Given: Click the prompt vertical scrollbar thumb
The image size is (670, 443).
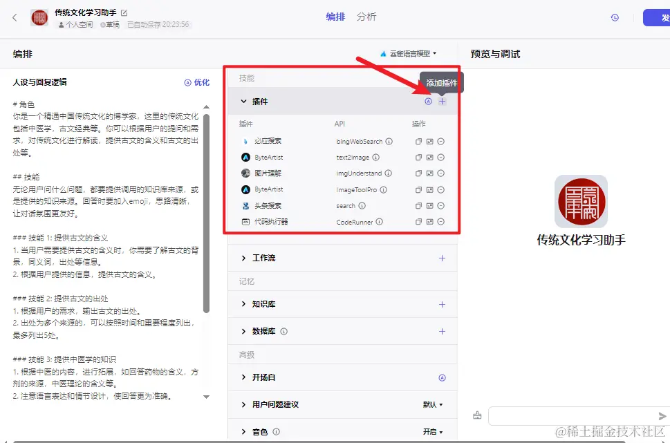Looking at the screenshot, I should click(206, 213).
